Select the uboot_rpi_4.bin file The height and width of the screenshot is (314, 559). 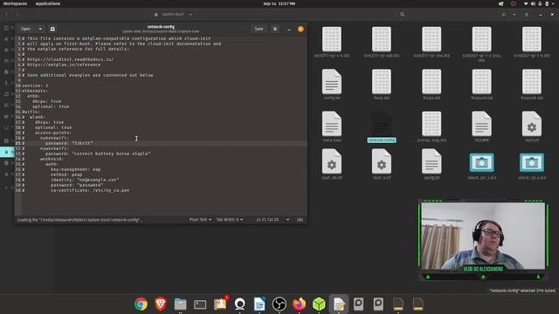pos(532,167)
